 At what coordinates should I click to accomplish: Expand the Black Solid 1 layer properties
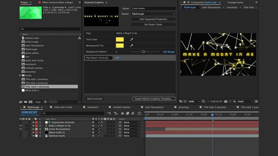pos(33,132)
